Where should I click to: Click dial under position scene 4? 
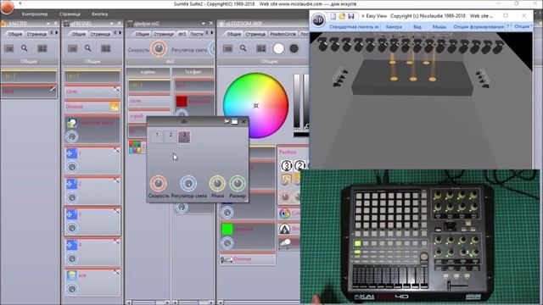point(72,258)
